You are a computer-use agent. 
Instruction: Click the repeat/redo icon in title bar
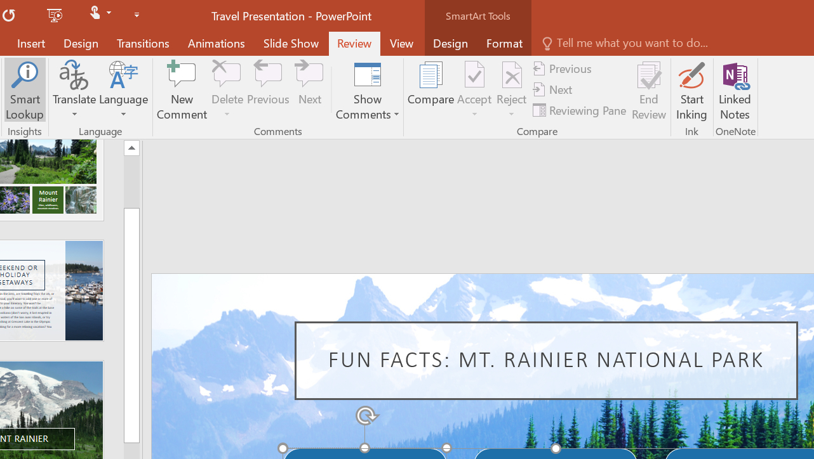8,15
